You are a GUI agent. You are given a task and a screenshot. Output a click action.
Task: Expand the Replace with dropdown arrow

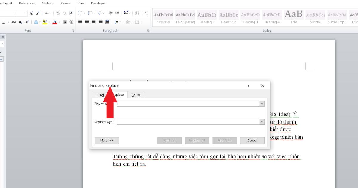click(262, 122)
